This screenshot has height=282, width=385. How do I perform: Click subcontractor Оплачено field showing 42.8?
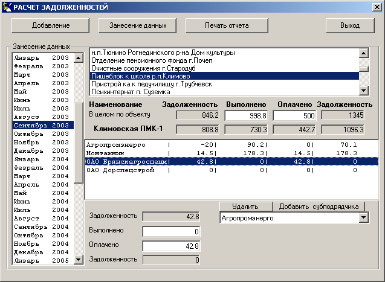click(172, 246)
